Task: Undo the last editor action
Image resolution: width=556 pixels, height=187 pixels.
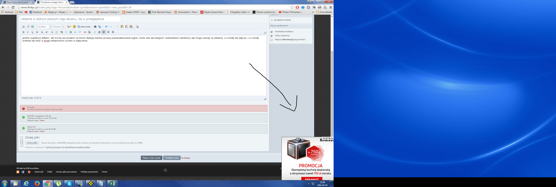Action: click(x=106, y=26)
